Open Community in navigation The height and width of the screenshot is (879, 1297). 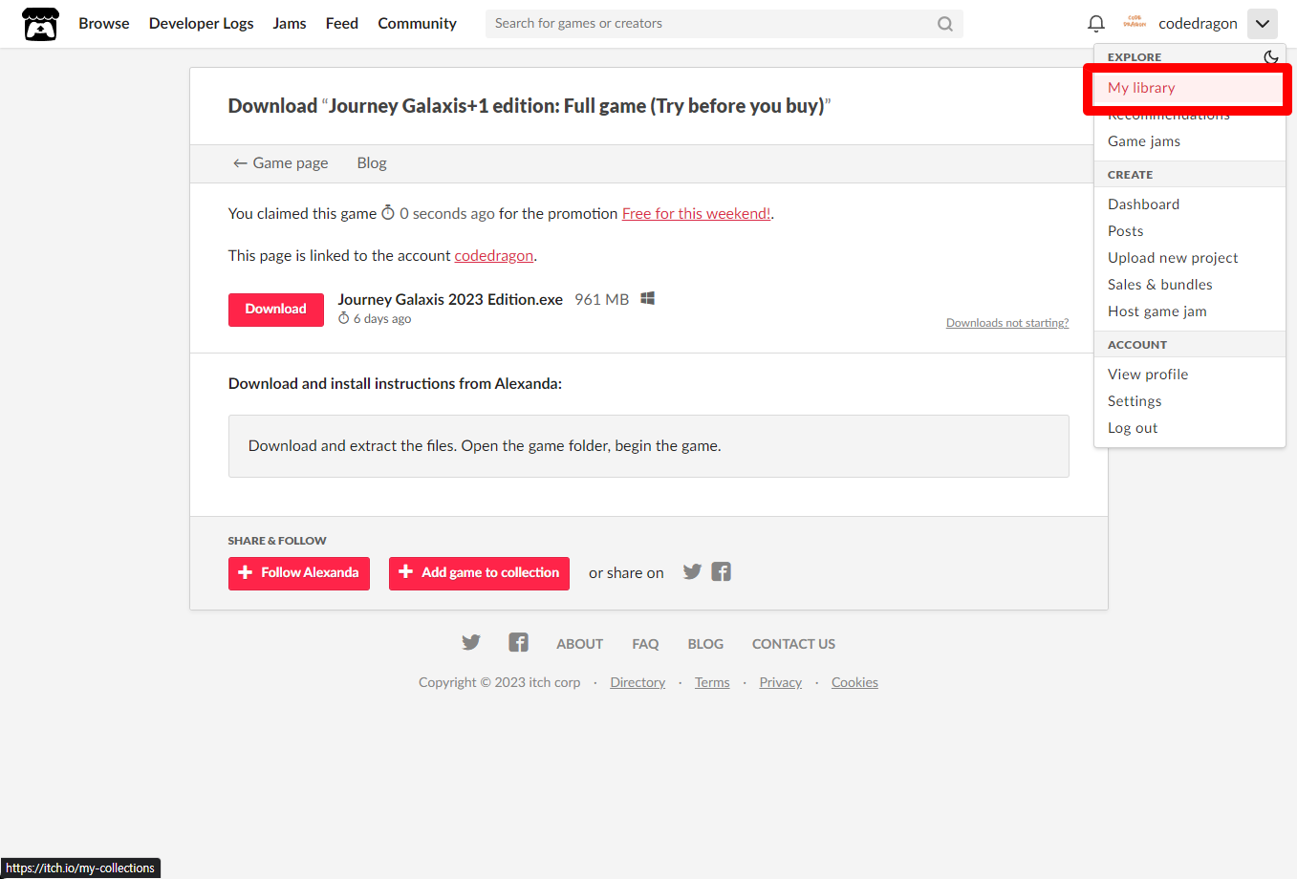[417, 24]
